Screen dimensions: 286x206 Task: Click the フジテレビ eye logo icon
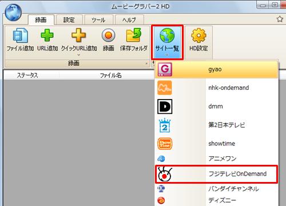tap(165, 174)
